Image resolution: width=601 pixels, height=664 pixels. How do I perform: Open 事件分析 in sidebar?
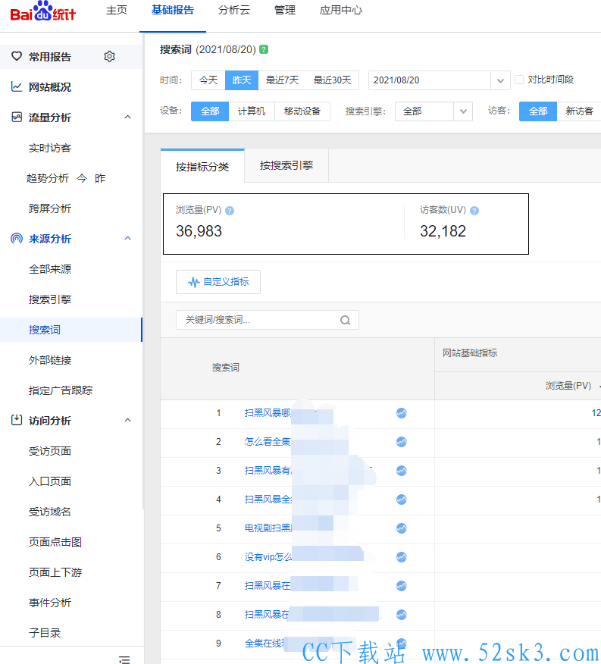(50, 603)
